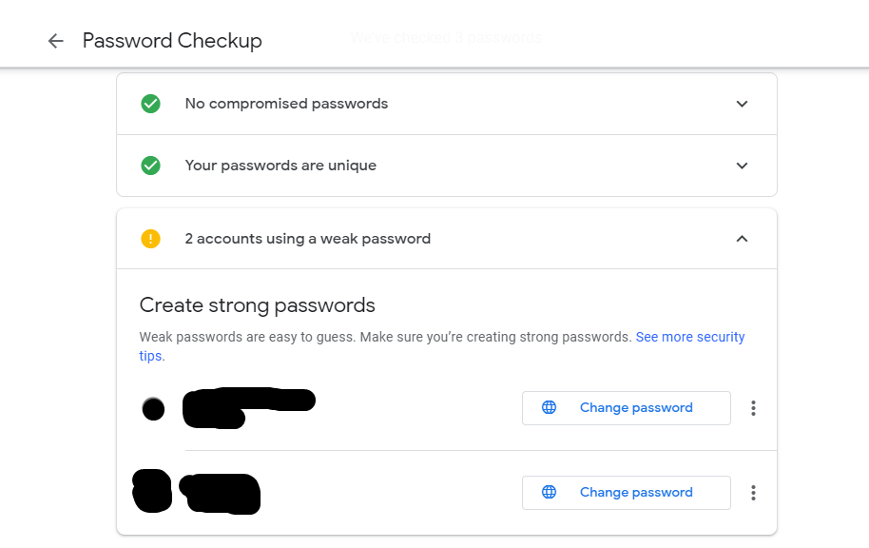Click the 2 accounts using a weak password label

tap(307, 239)
